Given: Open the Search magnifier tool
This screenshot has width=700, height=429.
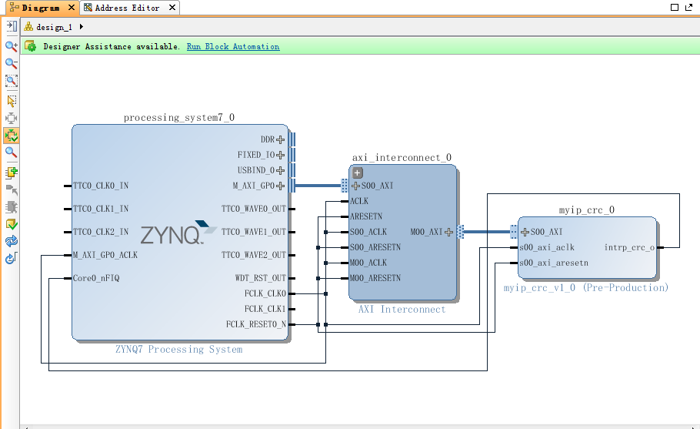Looking at the screenshot, I should (x=12, y=152).
